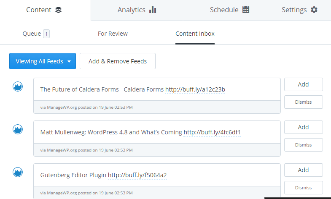331x199 pixels.
Task: Open the link http://buff.ly/4fc6df1
Action: 212,132
